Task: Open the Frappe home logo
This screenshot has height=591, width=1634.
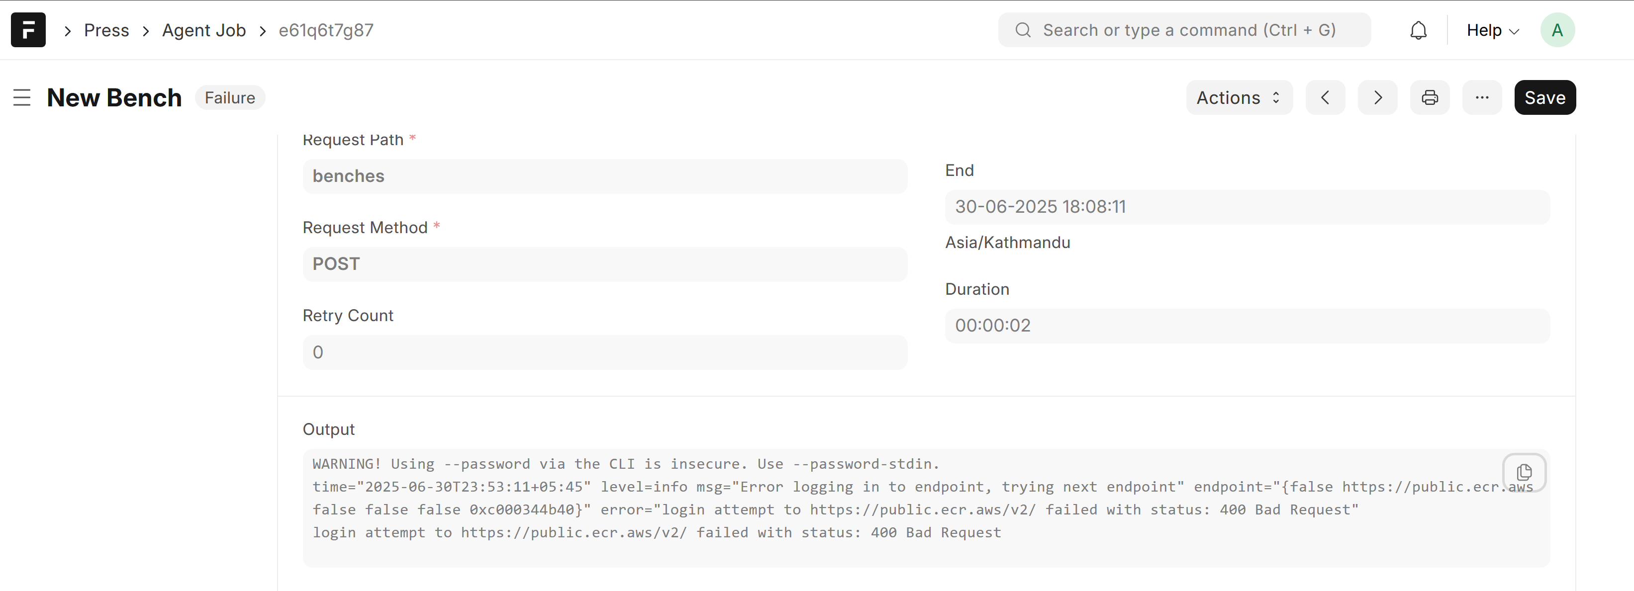Action: click(x=28, y=30)
